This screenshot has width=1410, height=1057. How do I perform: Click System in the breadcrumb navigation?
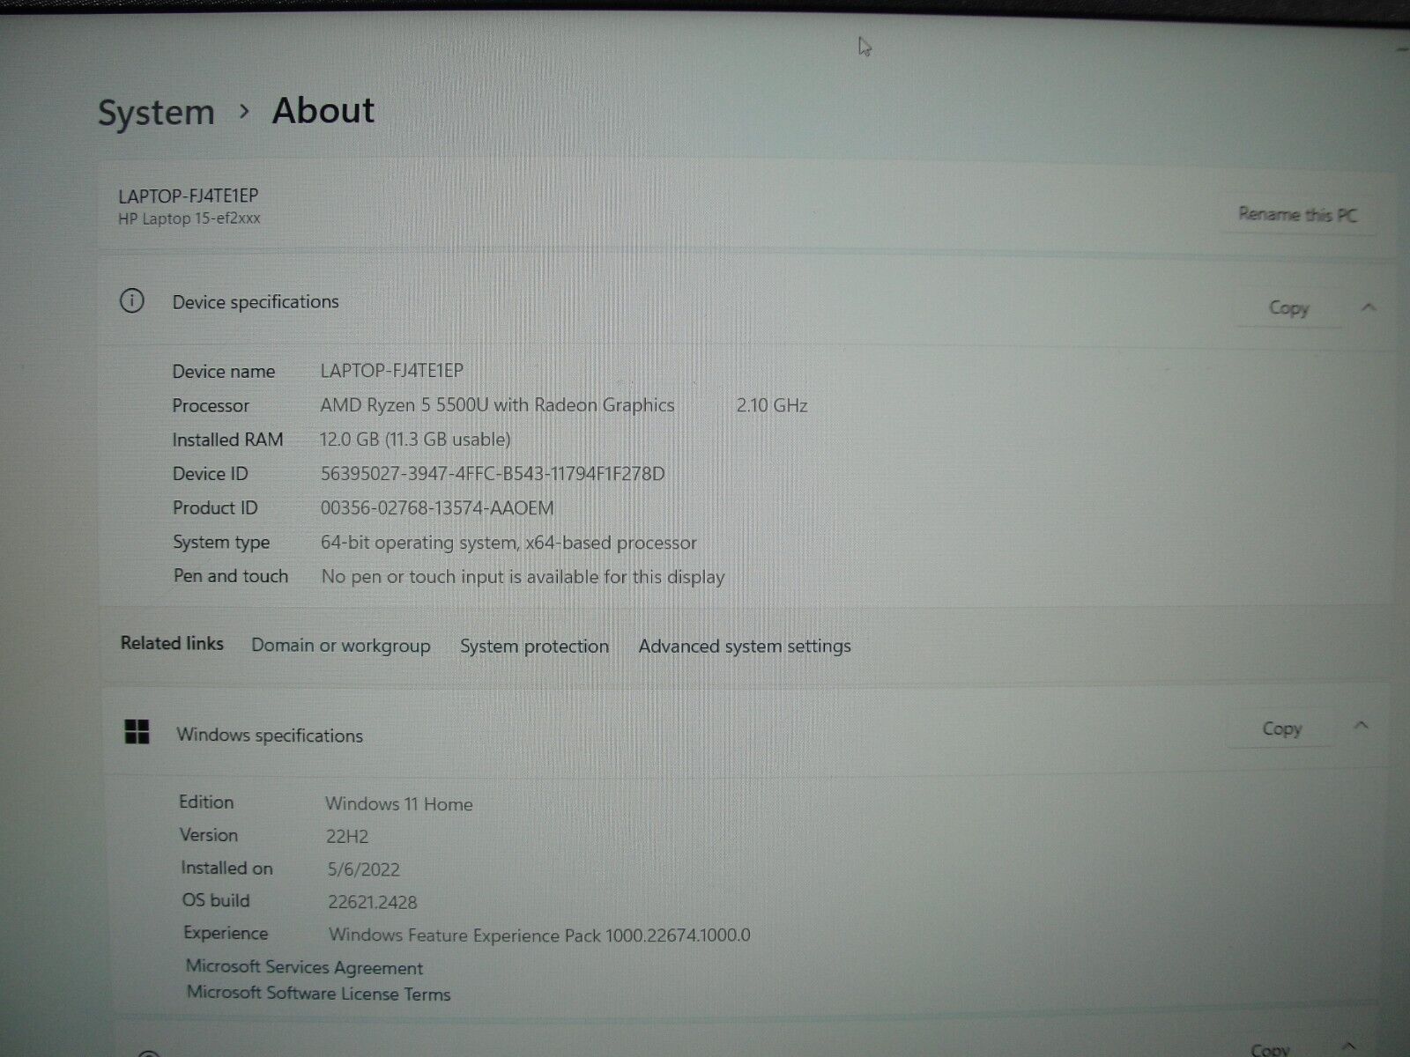(x=156, y=111)
